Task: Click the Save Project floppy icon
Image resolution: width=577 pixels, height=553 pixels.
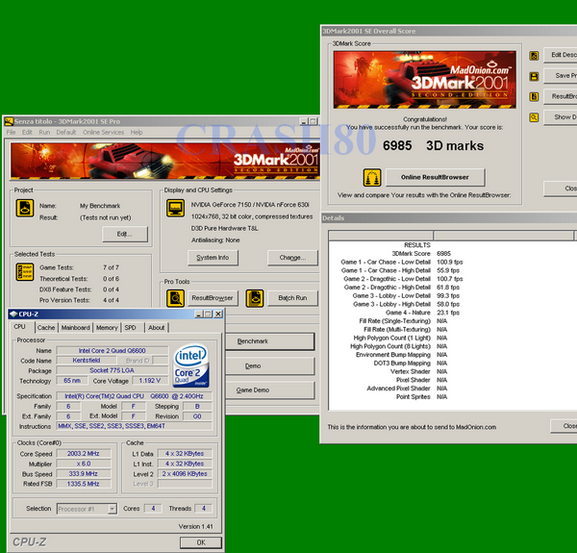Action: pyautogui.click(x=534, y=76)
